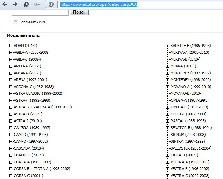The height and width of the screenshot is (179, 223).
Task: Expand the ANTARA (2007-) node
Action: pyautogui.click(x=11, y=73)
